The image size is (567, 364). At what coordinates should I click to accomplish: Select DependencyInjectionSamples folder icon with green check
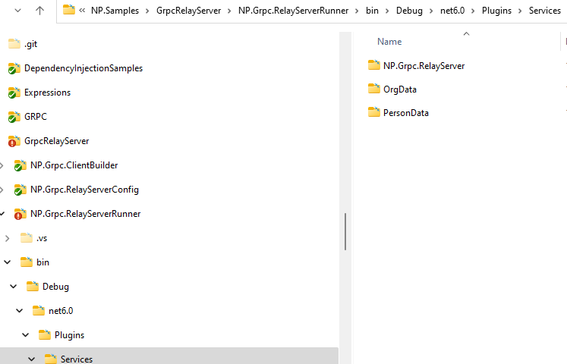(14, 68)
